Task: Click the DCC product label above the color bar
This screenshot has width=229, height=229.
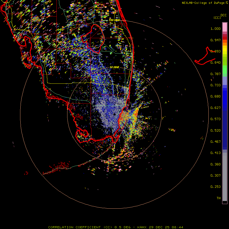Action: pyautogui.click(x=223, y=15)
